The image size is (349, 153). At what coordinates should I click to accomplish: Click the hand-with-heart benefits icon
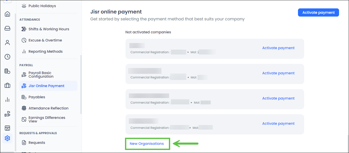pyautogui.click(x=7, y=114)
